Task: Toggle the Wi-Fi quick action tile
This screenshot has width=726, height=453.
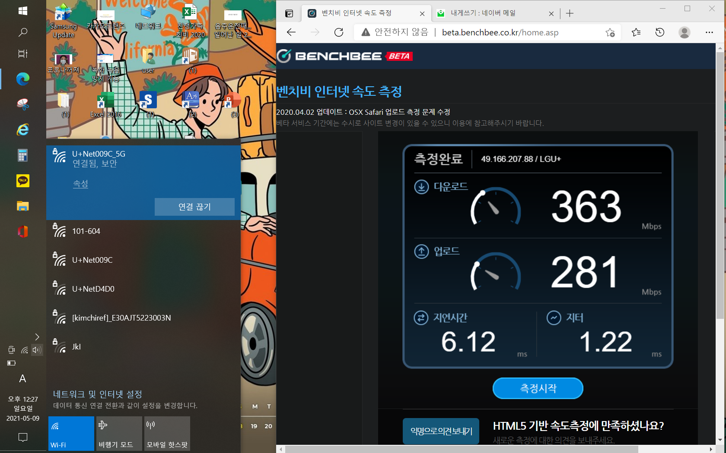Action: [x=71, y=434]
